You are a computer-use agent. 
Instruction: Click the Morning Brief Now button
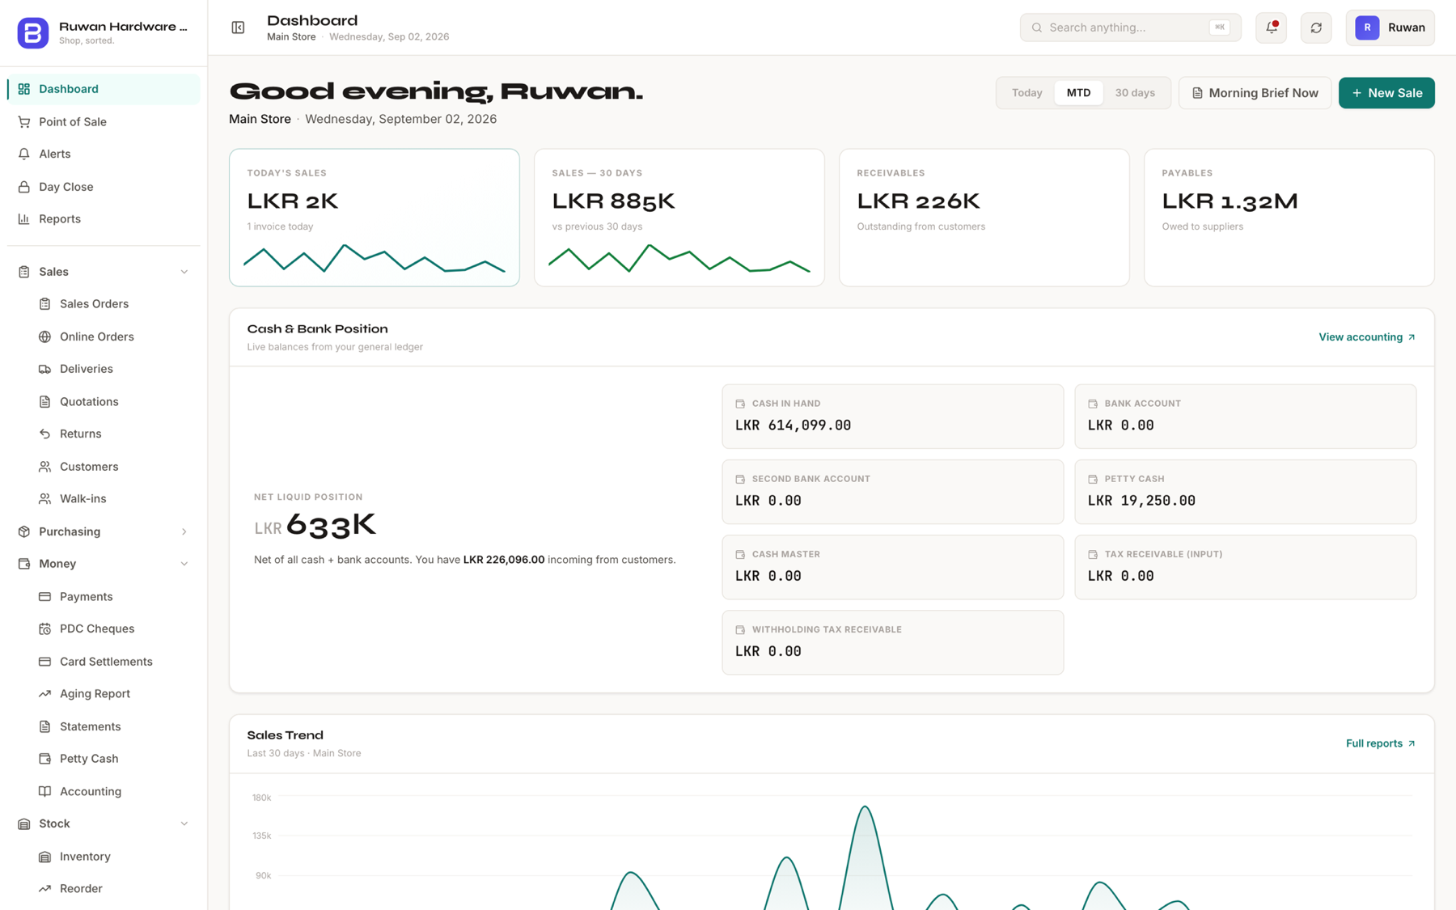click(x=1255, y=93)
